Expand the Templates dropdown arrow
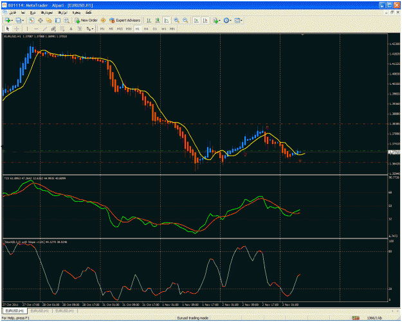The width and height of the screenshot is (402, 322). (241, 21)
